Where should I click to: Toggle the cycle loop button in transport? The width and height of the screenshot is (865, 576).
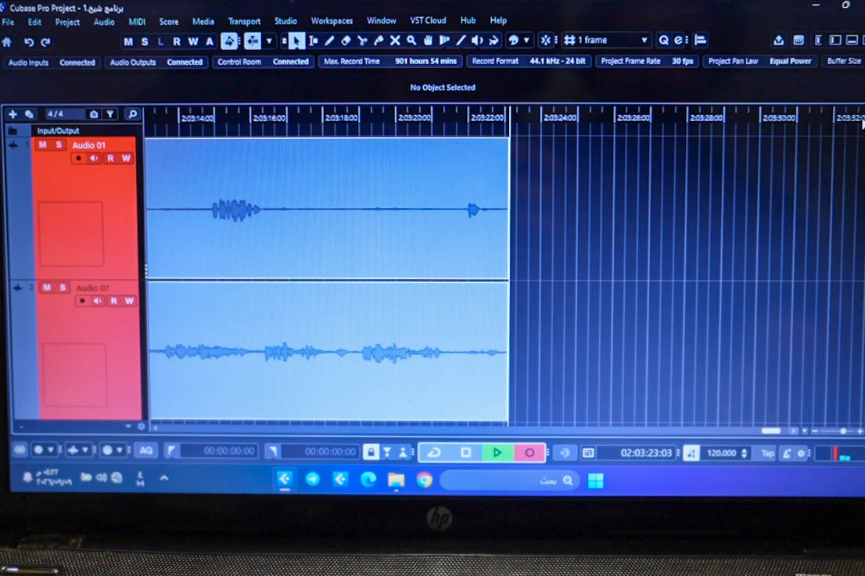tap(434, 453)
